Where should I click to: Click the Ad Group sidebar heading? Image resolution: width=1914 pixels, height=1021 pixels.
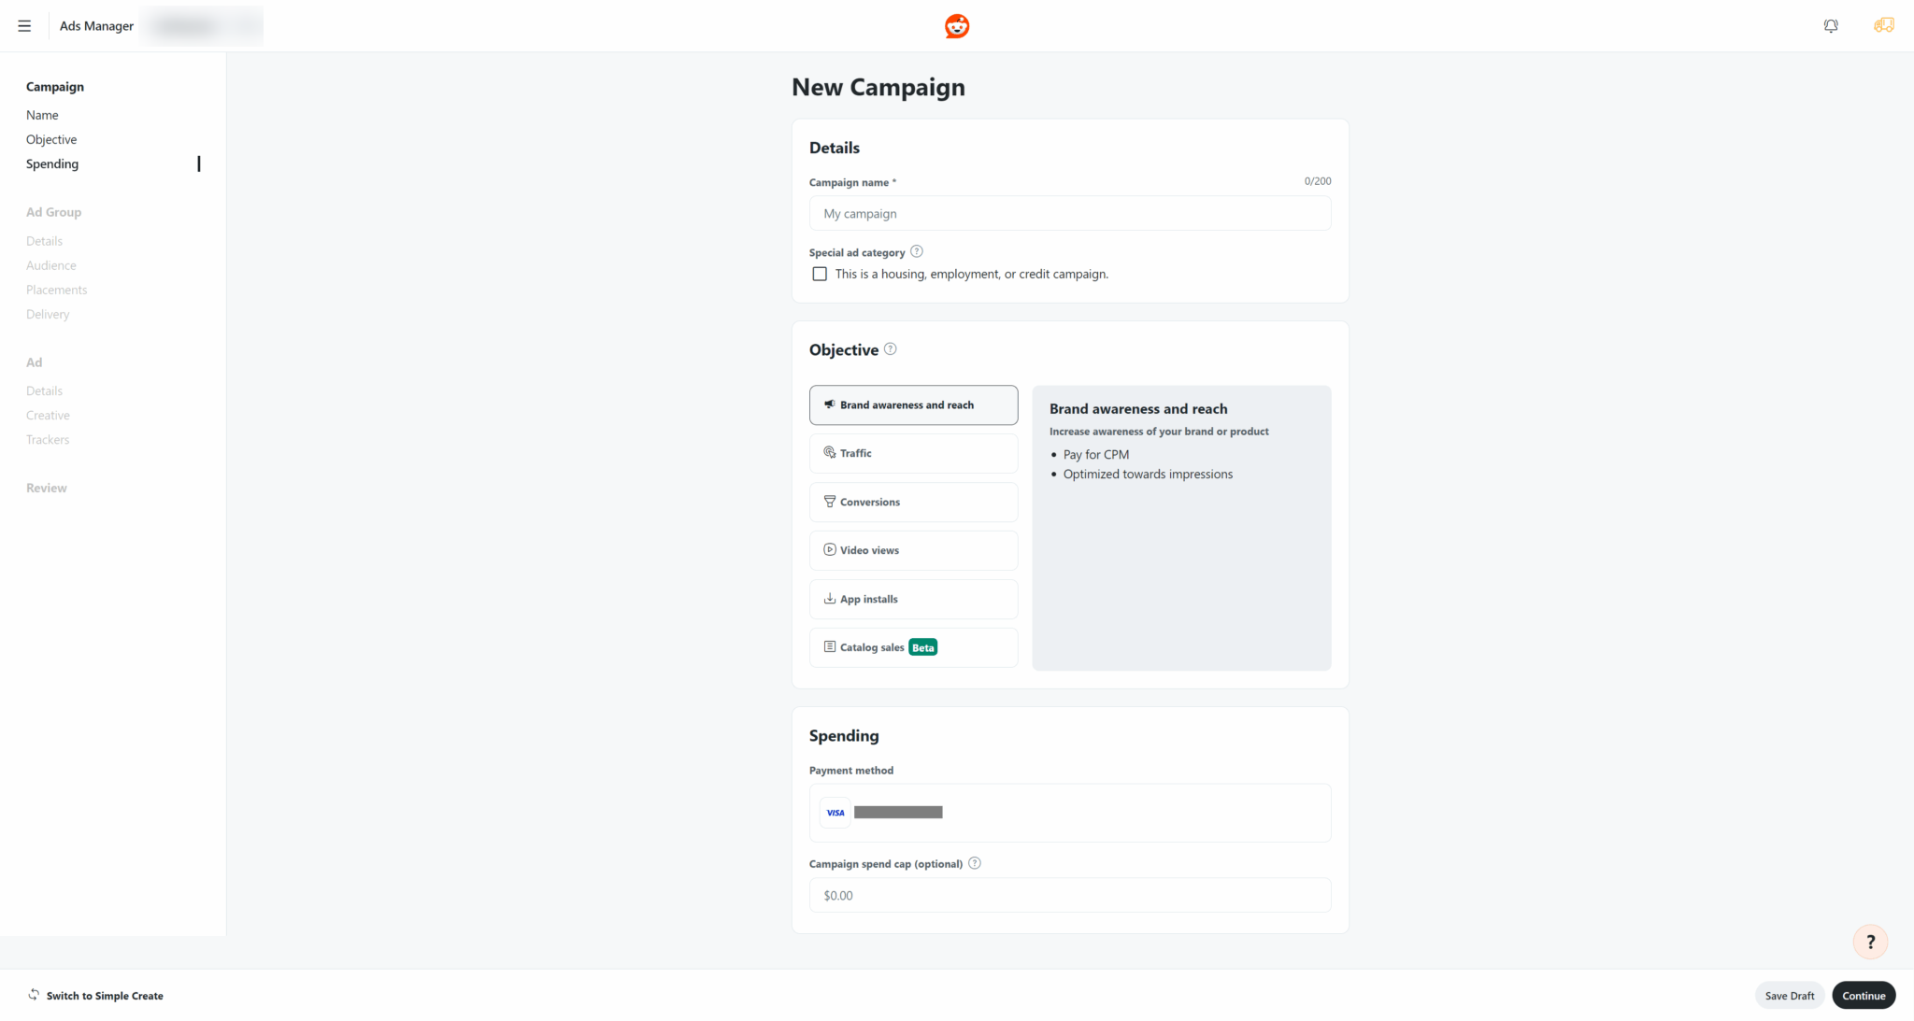pyautogui.click(x=53, y=212)
